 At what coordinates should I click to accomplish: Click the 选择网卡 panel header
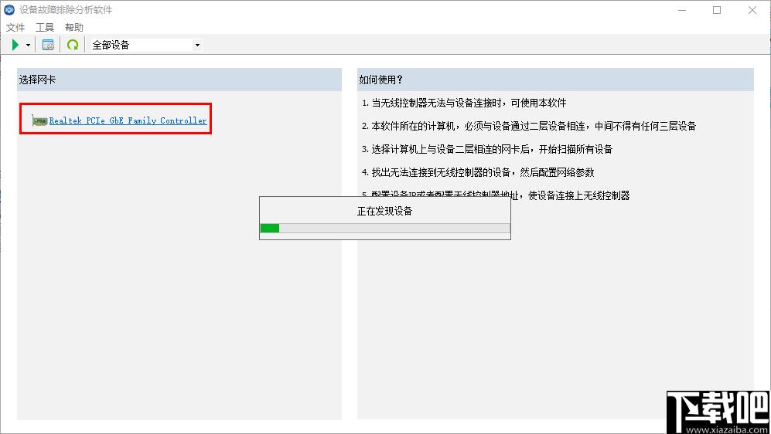click(179, 80)
